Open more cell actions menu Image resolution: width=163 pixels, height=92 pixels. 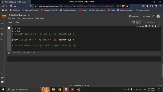pyautogui.click(x=159, y=26)
